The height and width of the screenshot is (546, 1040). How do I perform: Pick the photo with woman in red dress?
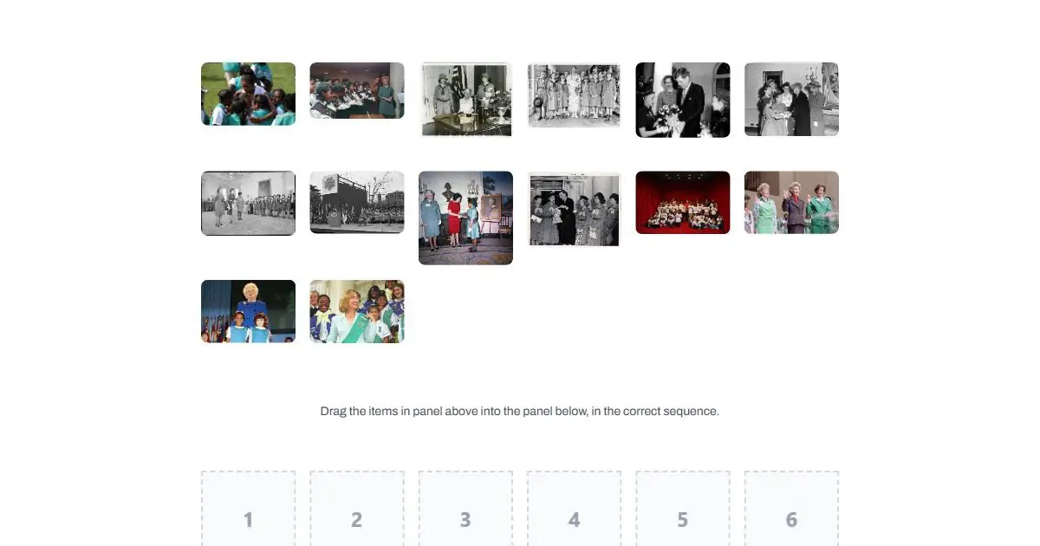tap(465, 218)
